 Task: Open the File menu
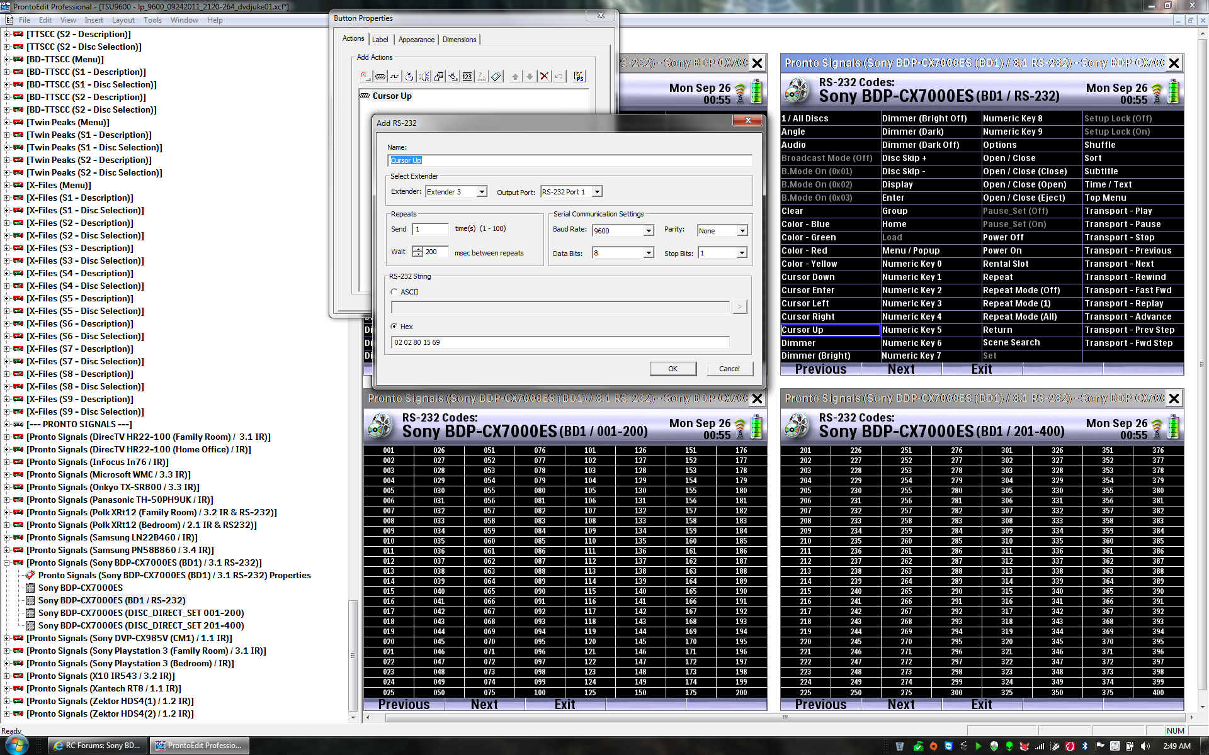tap(25, 20)
